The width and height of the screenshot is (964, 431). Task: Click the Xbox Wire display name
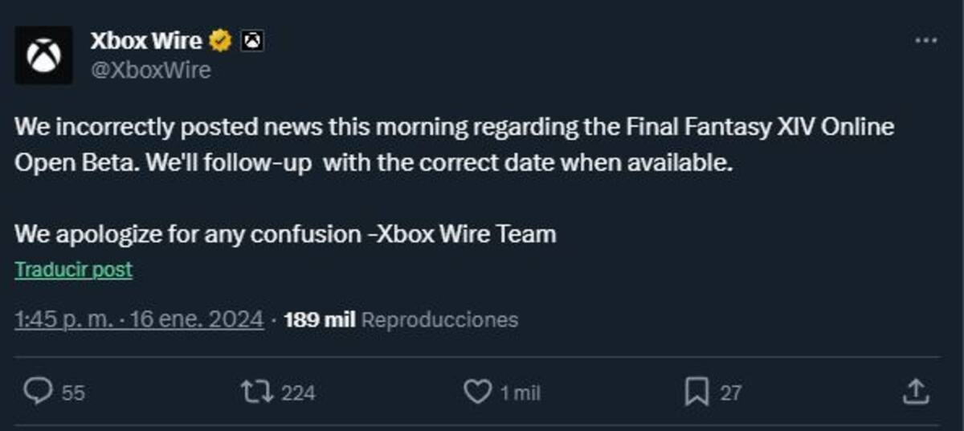click(x=145, y=41)
